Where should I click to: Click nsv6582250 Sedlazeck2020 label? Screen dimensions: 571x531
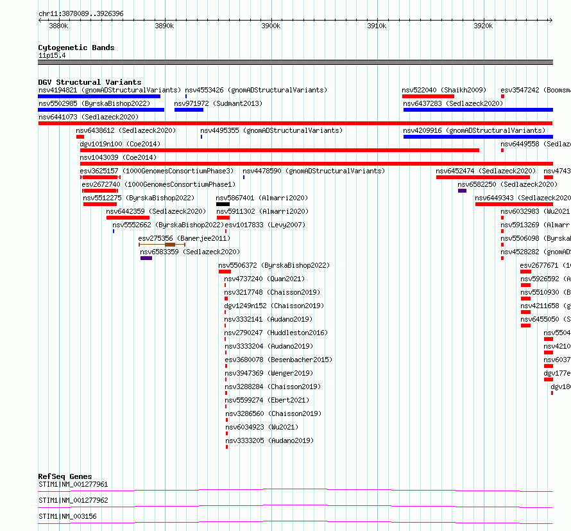coord(507,184)
